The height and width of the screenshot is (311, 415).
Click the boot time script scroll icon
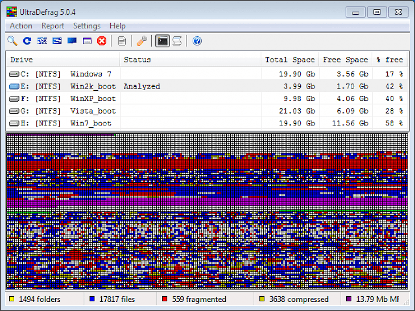(177, 41)
